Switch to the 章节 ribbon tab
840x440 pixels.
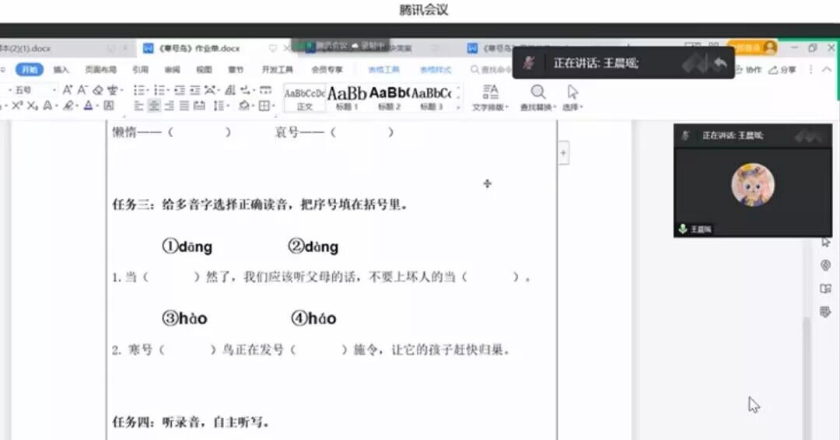click(236, 70)
